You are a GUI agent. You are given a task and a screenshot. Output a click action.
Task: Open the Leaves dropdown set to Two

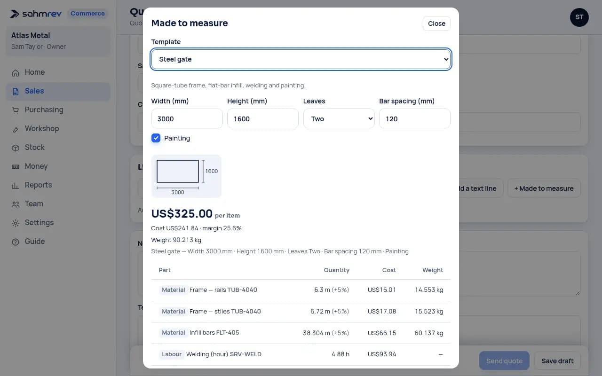point(339,118)
